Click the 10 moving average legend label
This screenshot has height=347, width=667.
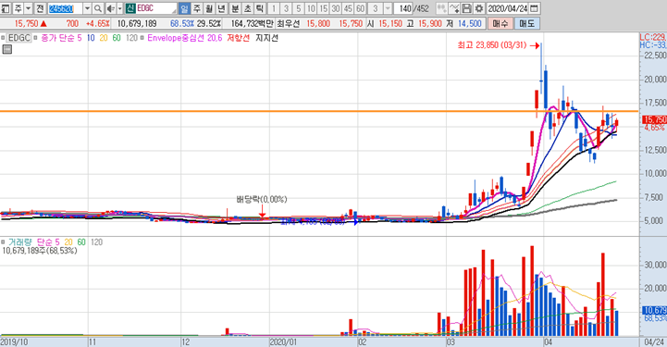91,38
